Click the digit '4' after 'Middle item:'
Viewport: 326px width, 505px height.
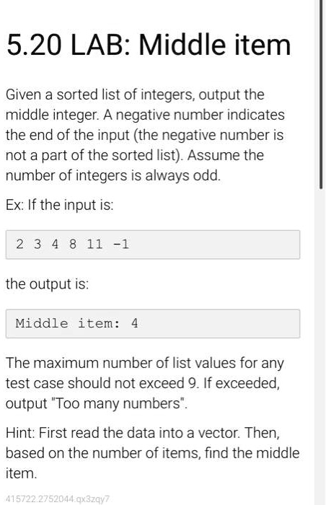(x=134, y=323)
